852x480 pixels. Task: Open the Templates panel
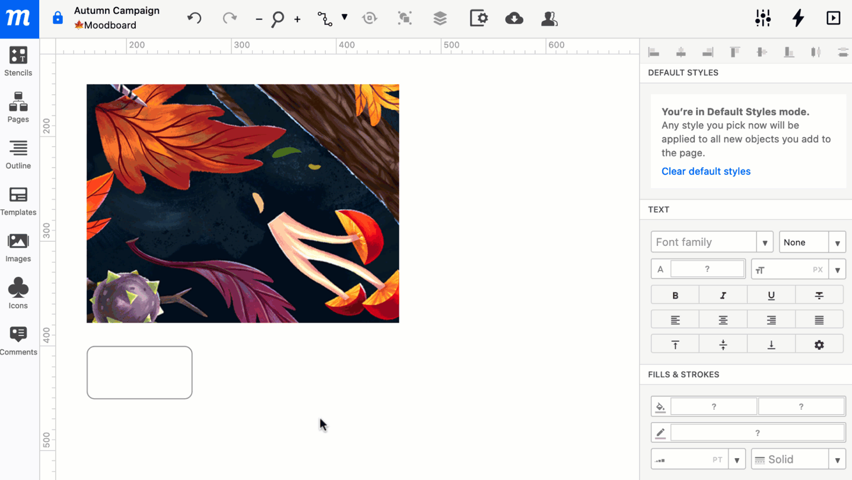18,201
